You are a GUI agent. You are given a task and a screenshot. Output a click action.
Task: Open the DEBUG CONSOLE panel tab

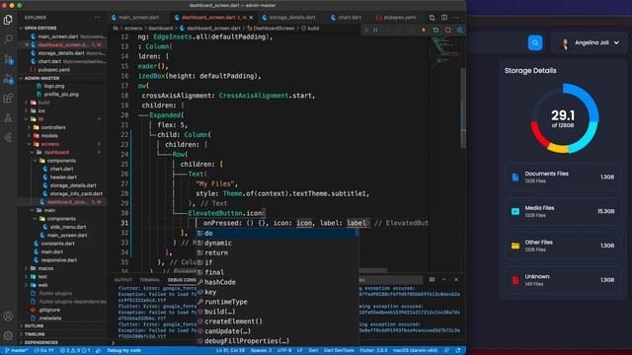tap(182, 280)
